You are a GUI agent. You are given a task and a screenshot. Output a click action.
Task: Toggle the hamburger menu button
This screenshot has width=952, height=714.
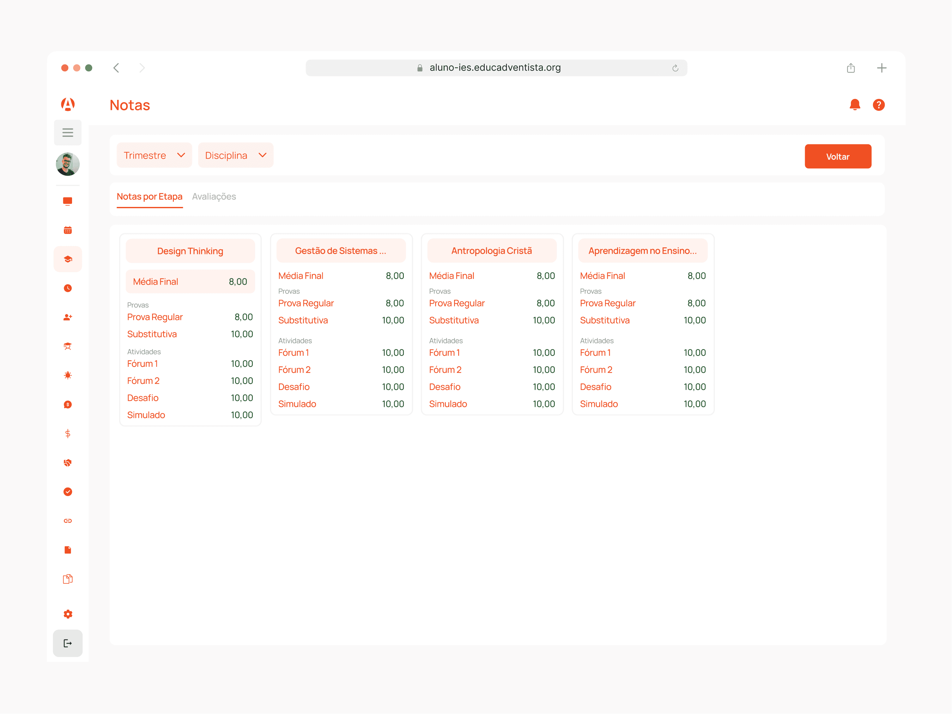[x=68, y=133]
